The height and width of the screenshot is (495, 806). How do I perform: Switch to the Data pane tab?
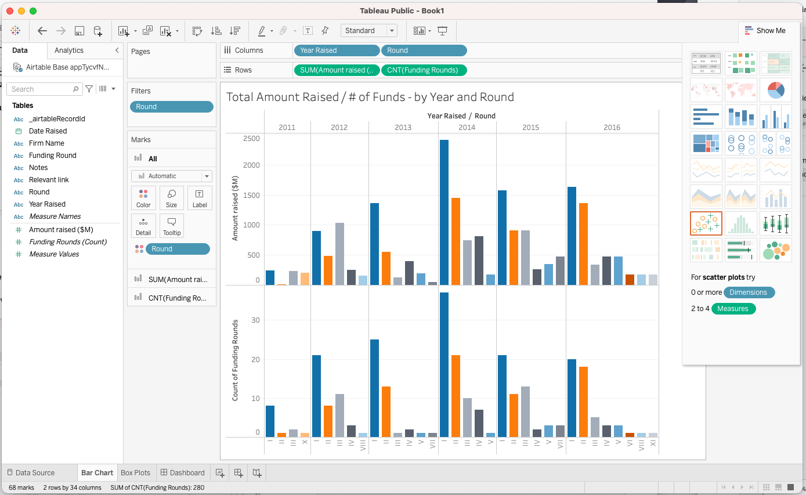(20, 50)
